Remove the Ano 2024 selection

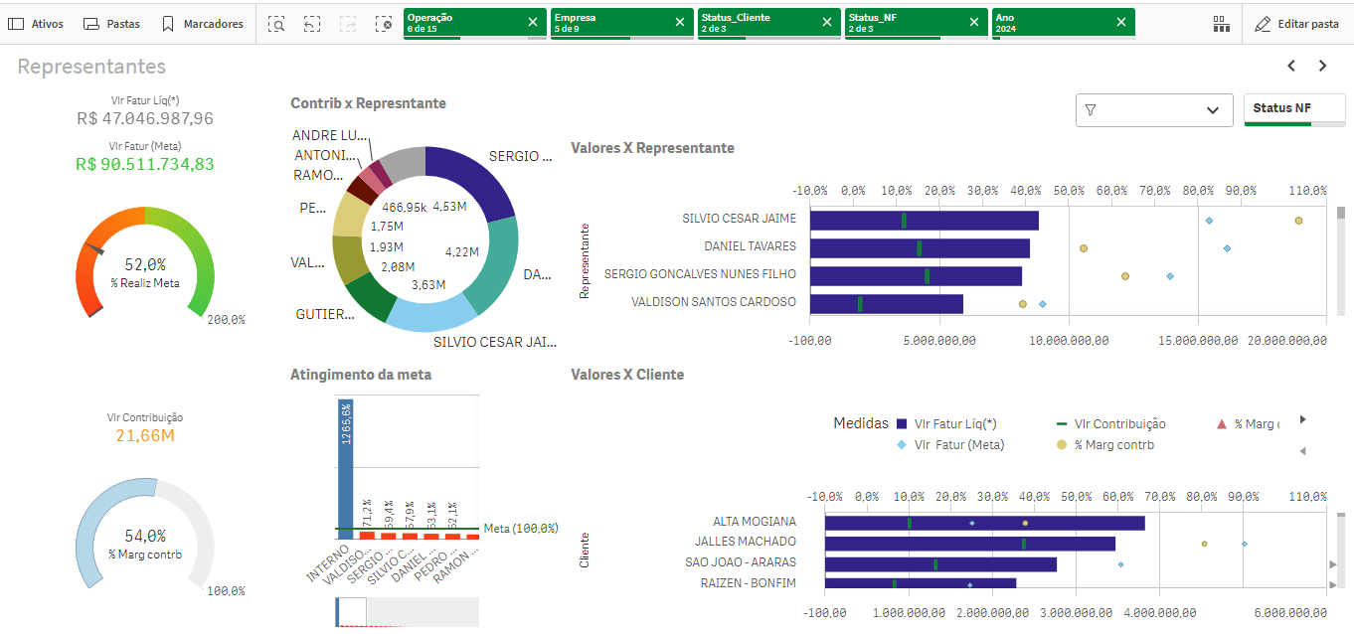(1121, 22)
